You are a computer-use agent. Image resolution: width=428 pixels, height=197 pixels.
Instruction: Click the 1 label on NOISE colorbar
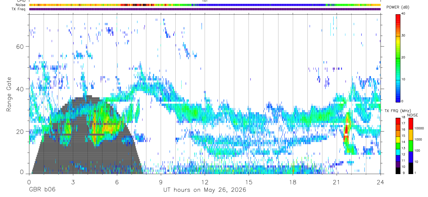point(416,173)
